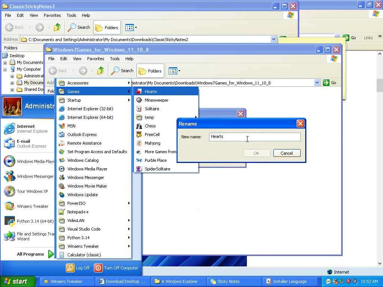Image resolution: width=383 pixels, height=287 pixels.
Task: Launch Notepad++ from programs list
Action: pos(94,212)
